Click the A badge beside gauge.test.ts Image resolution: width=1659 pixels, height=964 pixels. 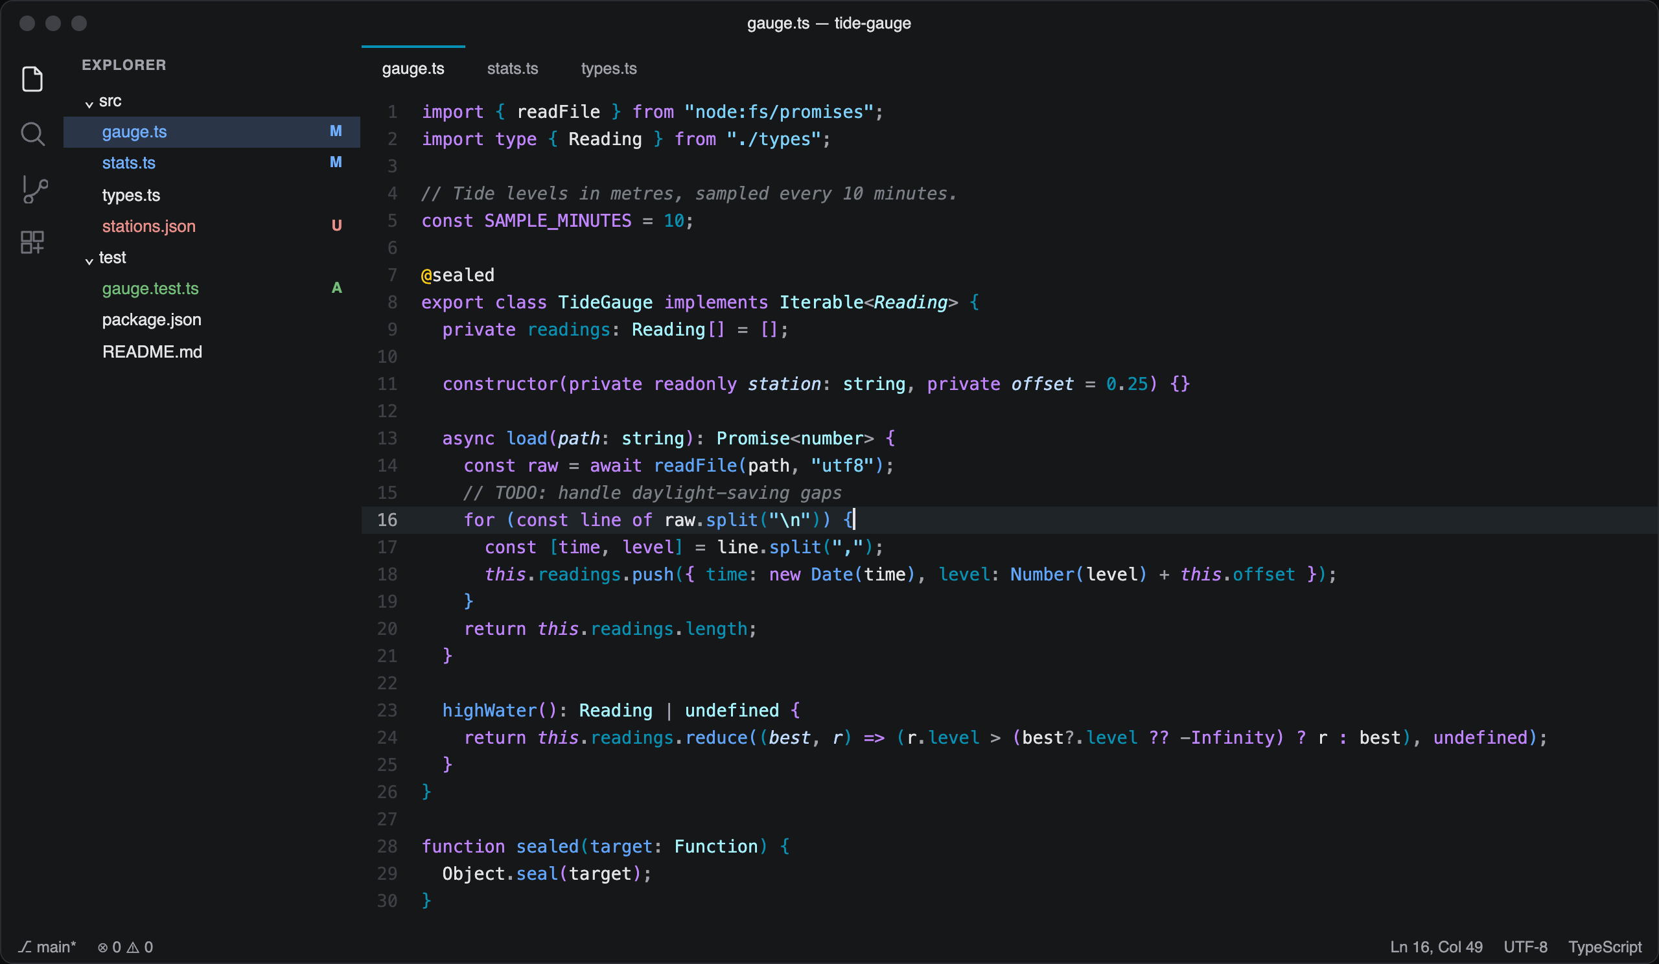coord(336,288)
